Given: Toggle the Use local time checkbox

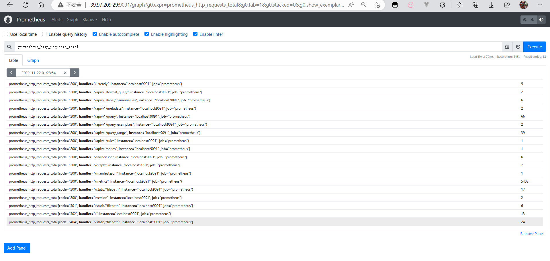Looking at the screenshot, I should [x=6, y=34].
